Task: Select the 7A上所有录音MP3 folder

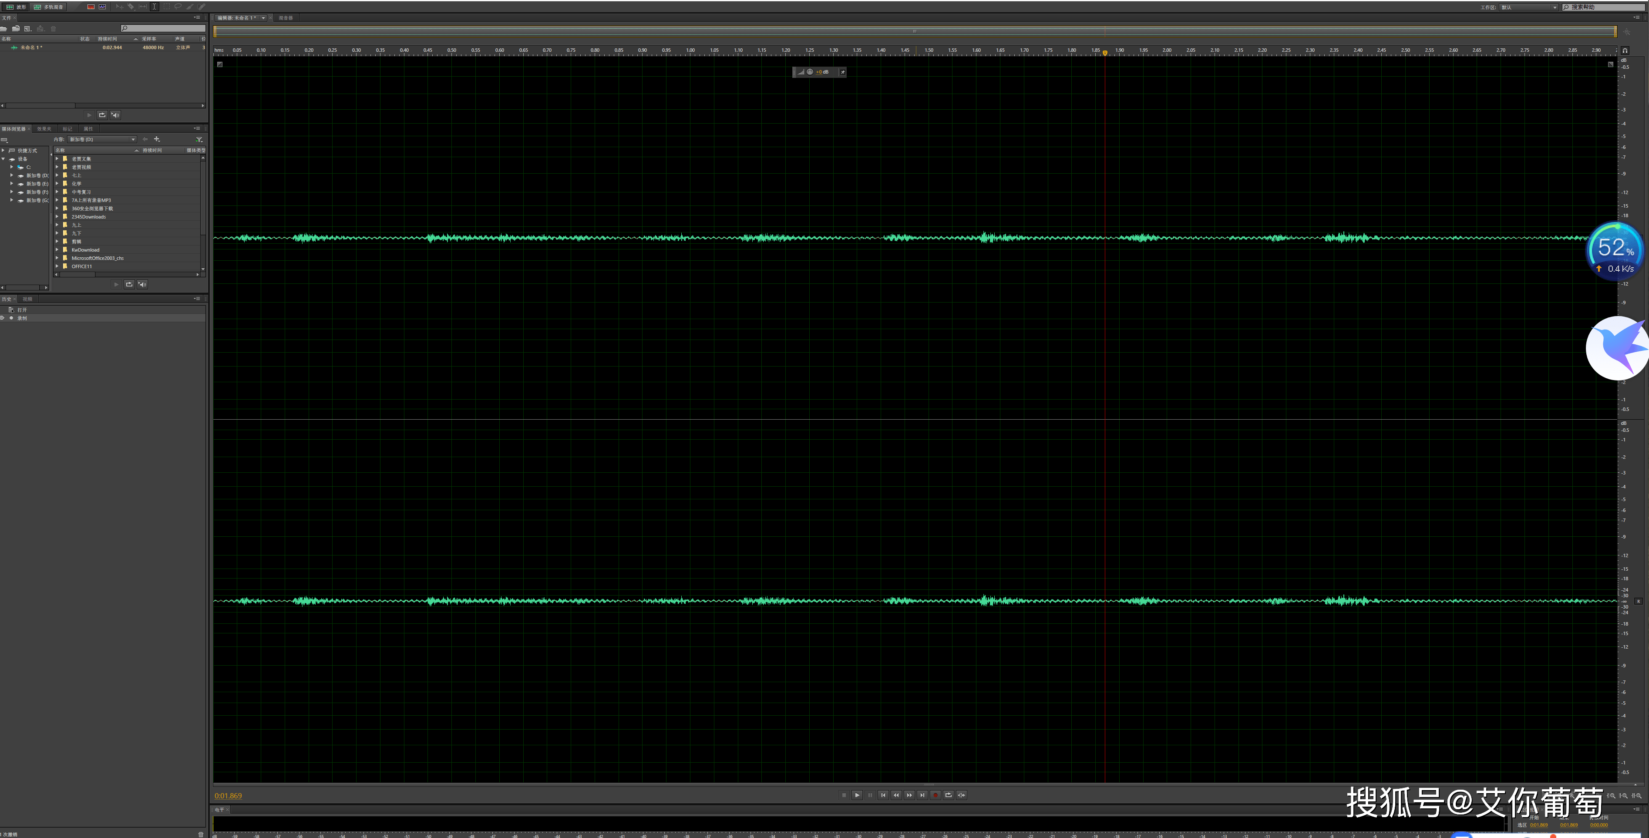Action: 91,200
